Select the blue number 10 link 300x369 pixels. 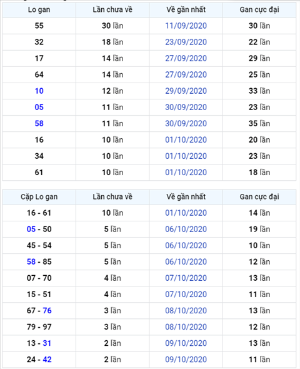pyautogui.click(x=39, y=91)
